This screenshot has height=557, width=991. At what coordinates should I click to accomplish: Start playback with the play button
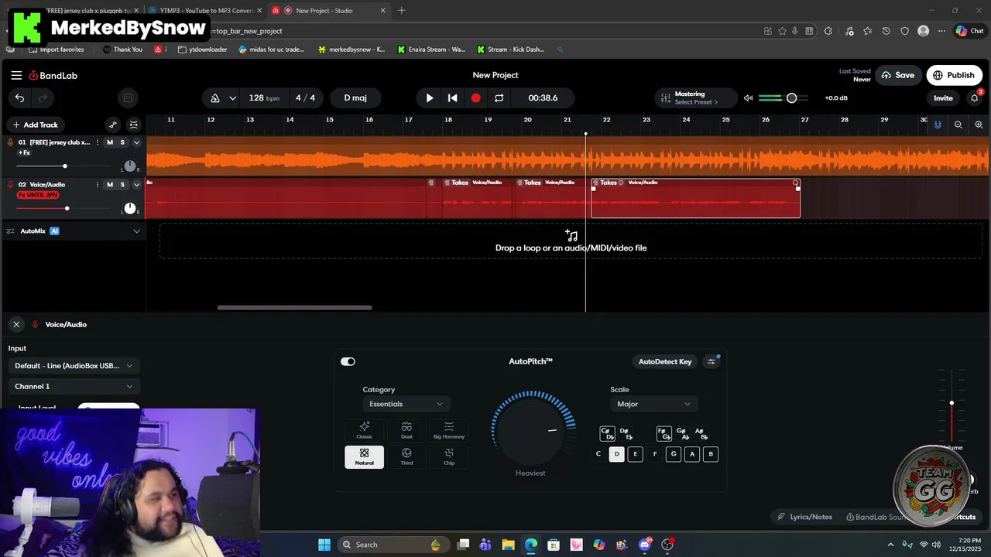pos(430,98)
